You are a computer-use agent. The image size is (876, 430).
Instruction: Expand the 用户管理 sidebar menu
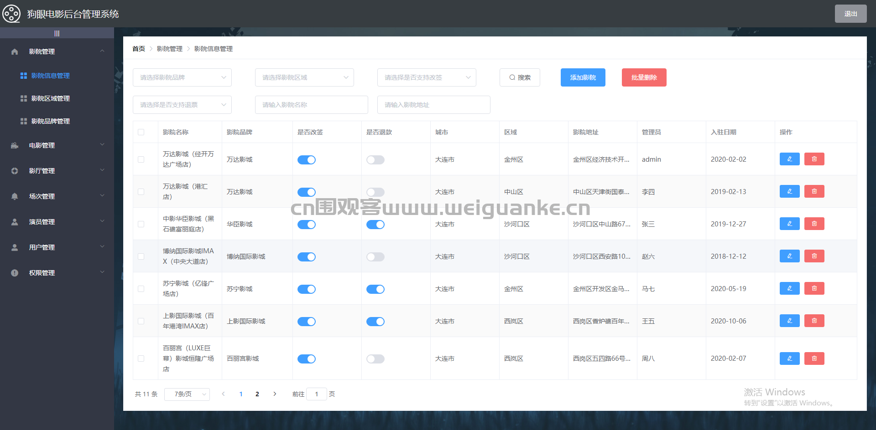(57, 247)
